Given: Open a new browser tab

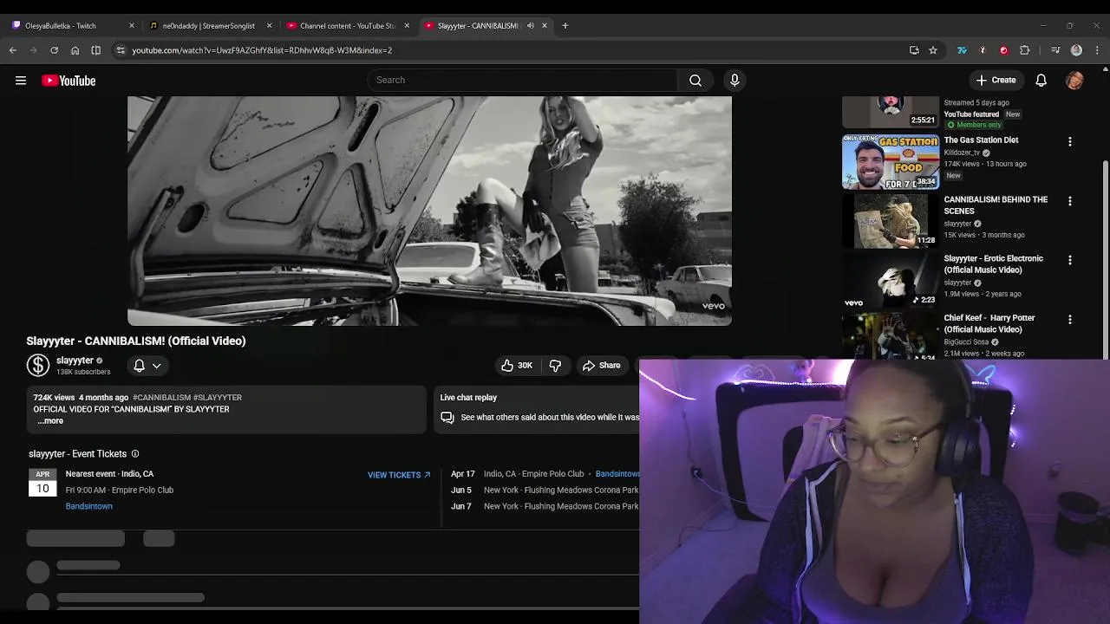Looking at the screenshot, I should [x=565, y=26].
